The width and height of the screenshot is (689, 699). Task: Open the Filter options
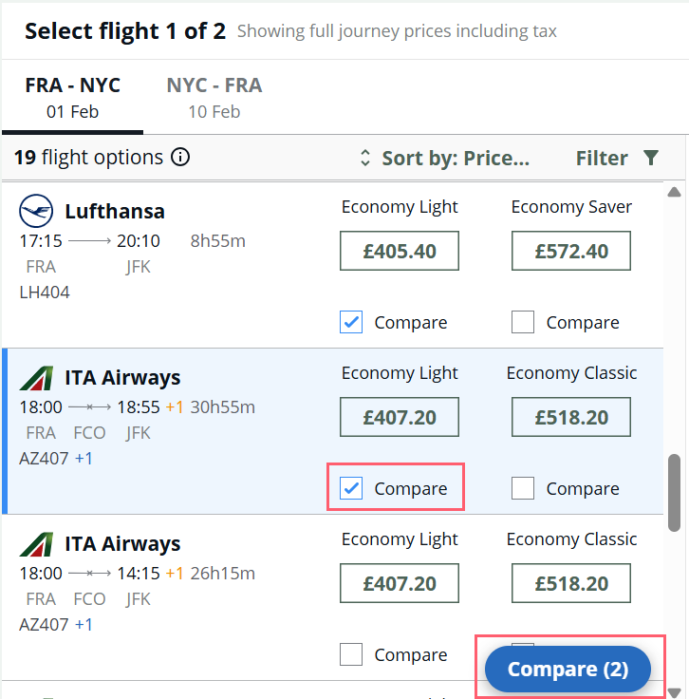click(617, 158)
